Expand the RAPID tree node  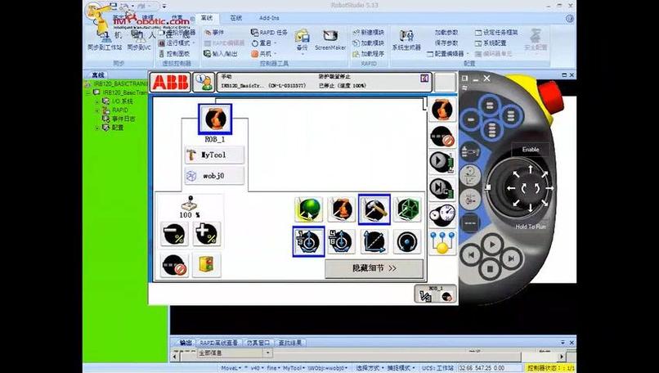pyautogui.click(x=97, y=110)
